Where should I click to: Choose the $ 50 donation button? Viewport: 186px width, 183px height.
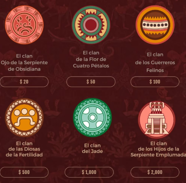pos(91,82)
